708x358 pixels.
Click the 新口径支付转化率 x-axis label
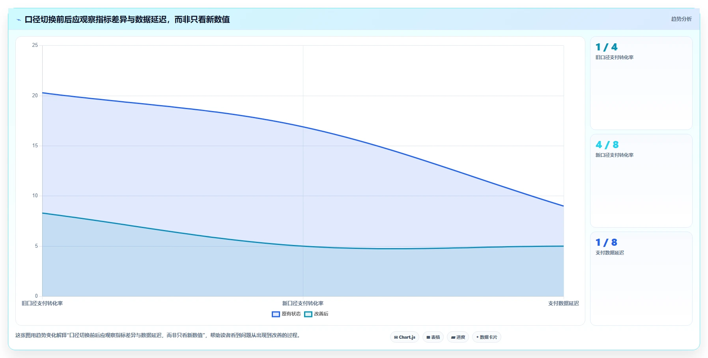point(303,303)
